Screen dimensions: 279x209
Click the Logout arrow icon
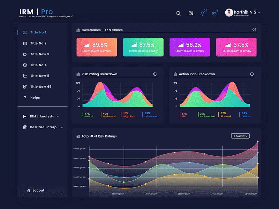28,191
